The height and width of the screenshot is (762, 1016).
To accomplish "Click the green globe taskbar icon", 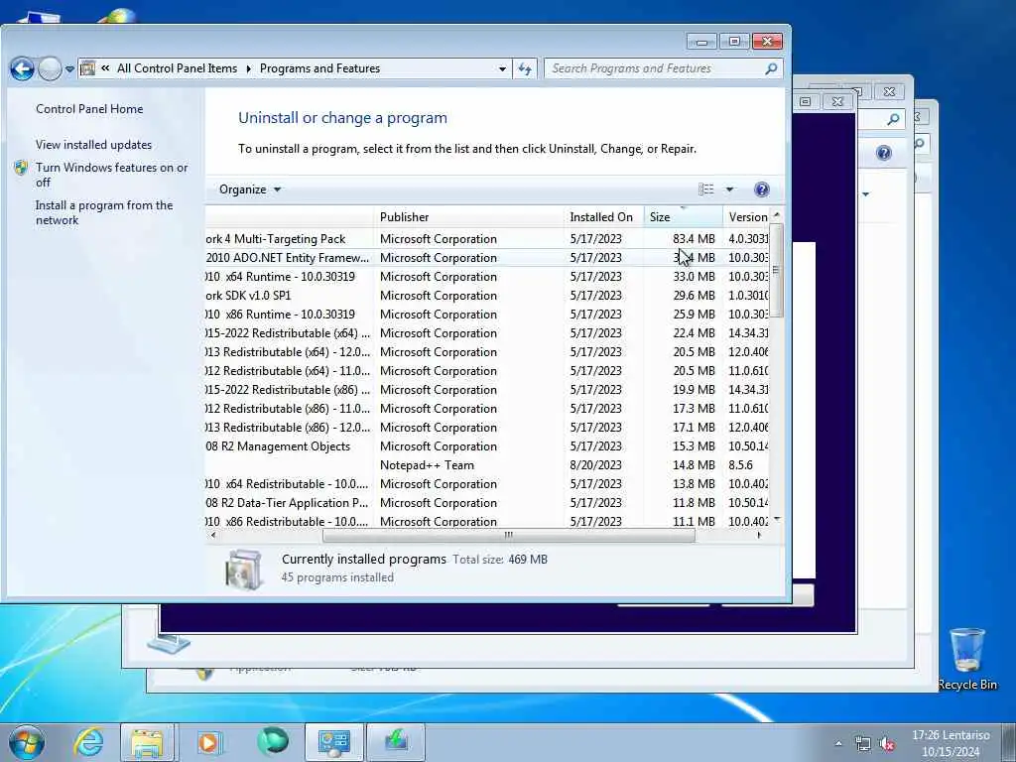I will coord(273,742).
